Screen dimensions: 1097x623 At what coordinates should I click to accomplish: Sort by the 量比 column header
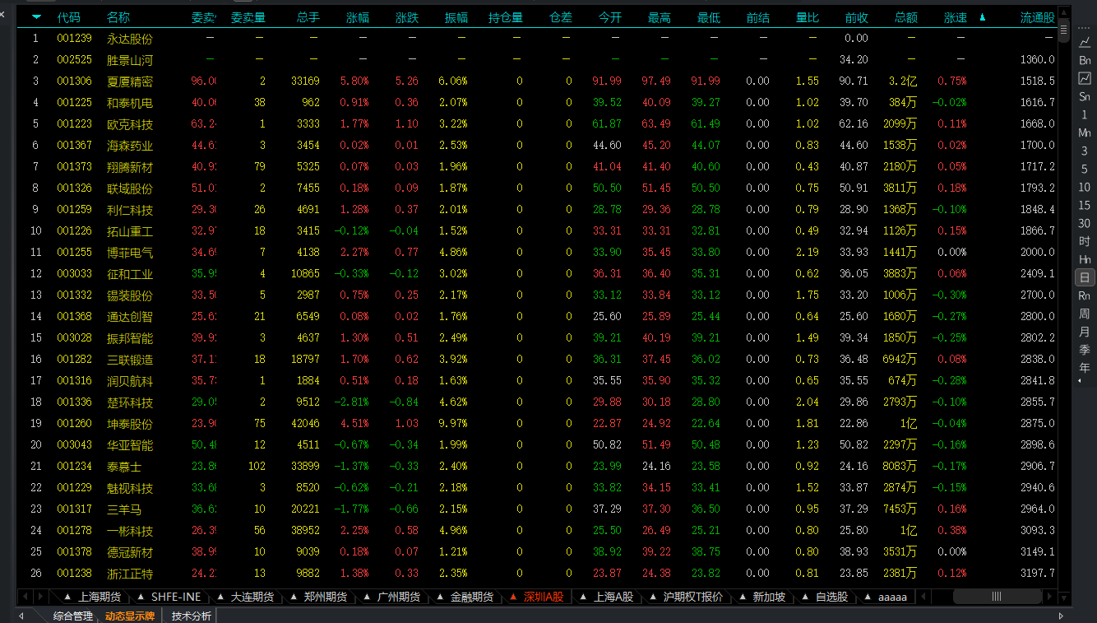pos(807,17)
